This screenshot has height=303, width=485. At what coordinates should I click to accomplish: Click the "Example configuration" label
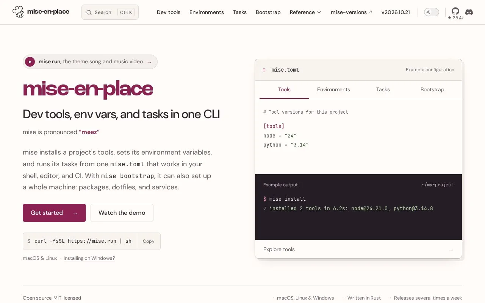(x=430, y=70)
